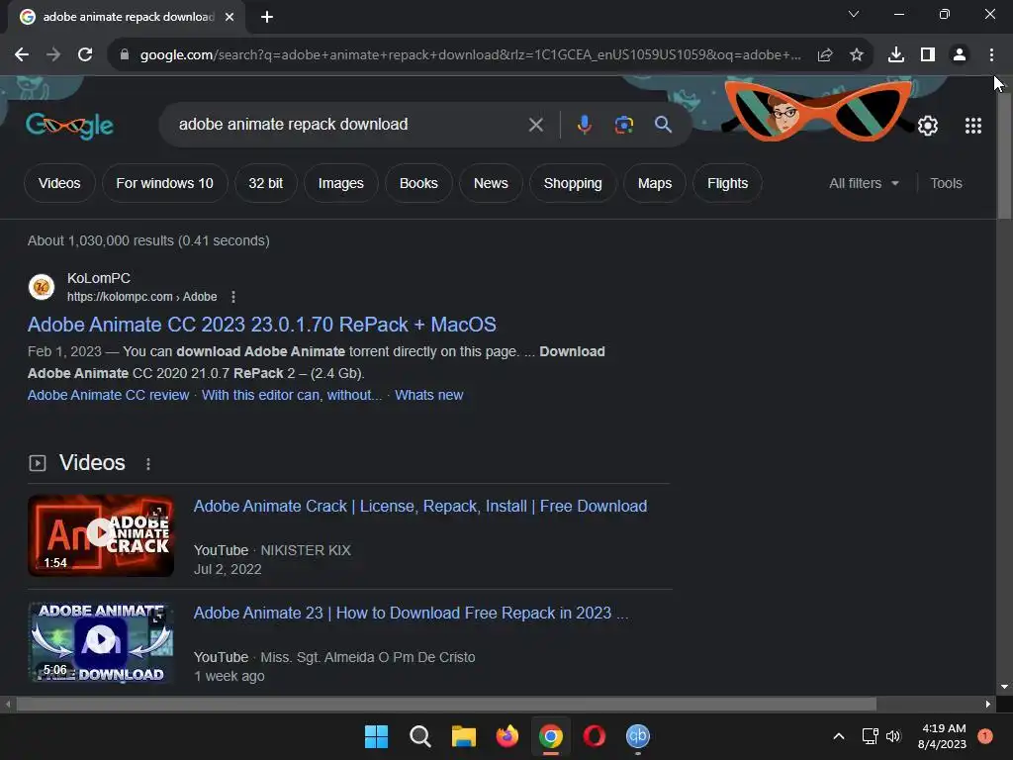Viewport: 1013px width, 760px height.
Task: Switch to Flights results
Action: (727, 183)
